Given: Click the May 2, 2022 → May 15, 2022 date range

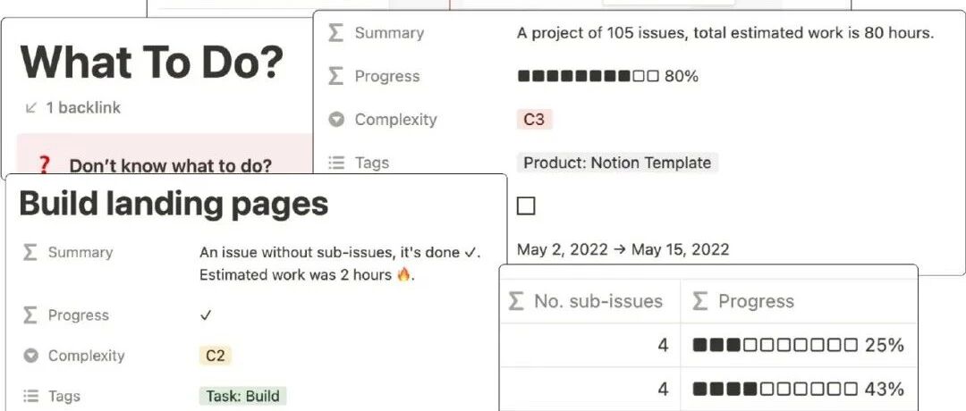Looking at the screenshot, I should pos(623,249).
